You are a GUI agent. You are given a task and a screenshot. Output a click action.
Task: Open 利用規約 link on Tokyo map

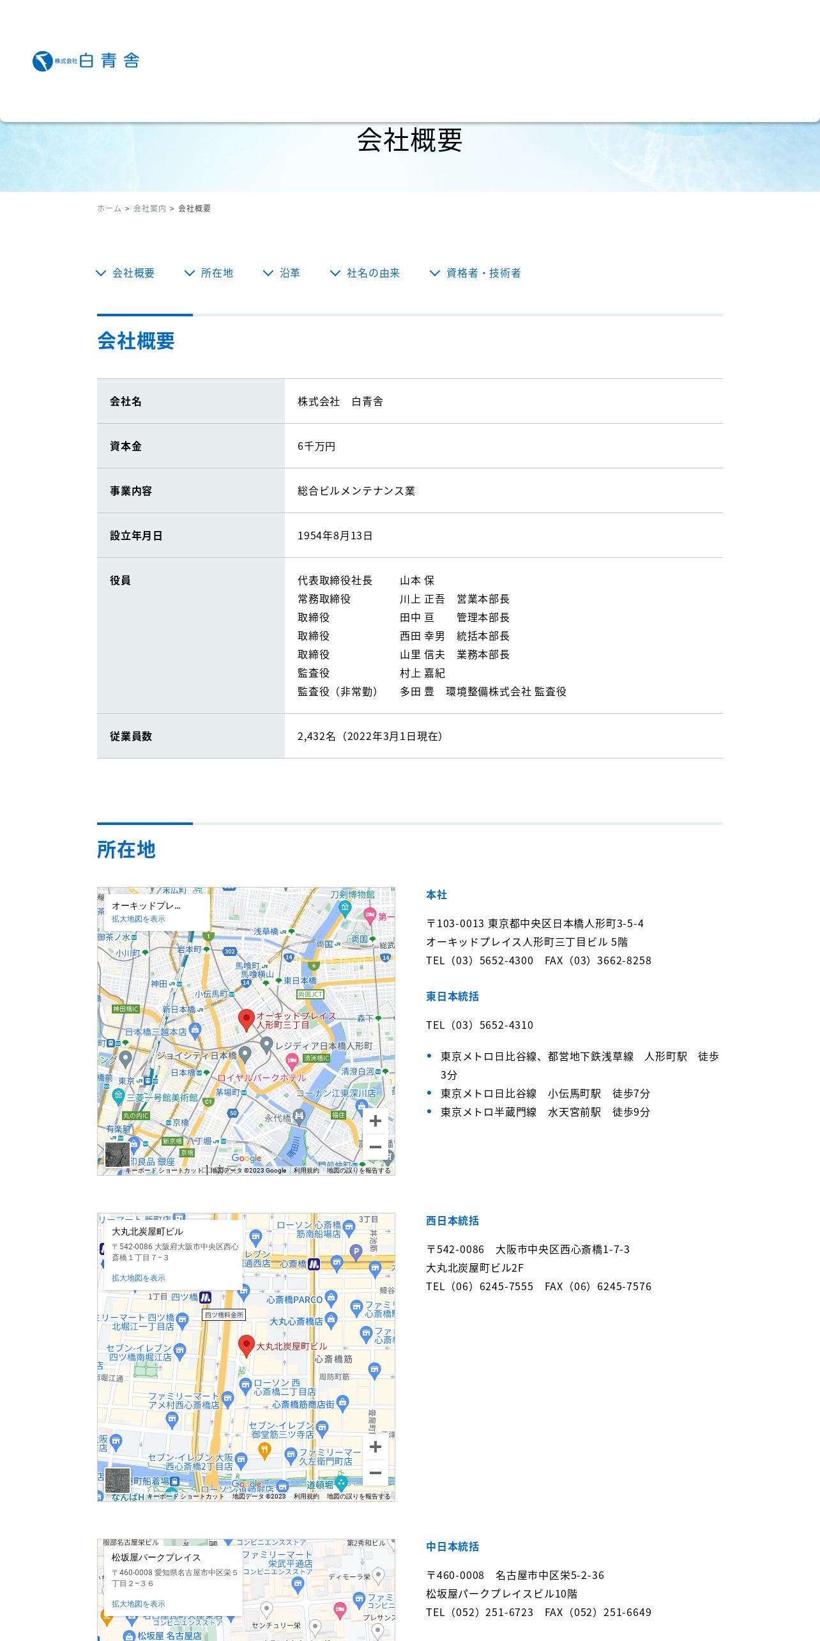click(x=307, y=1171)
